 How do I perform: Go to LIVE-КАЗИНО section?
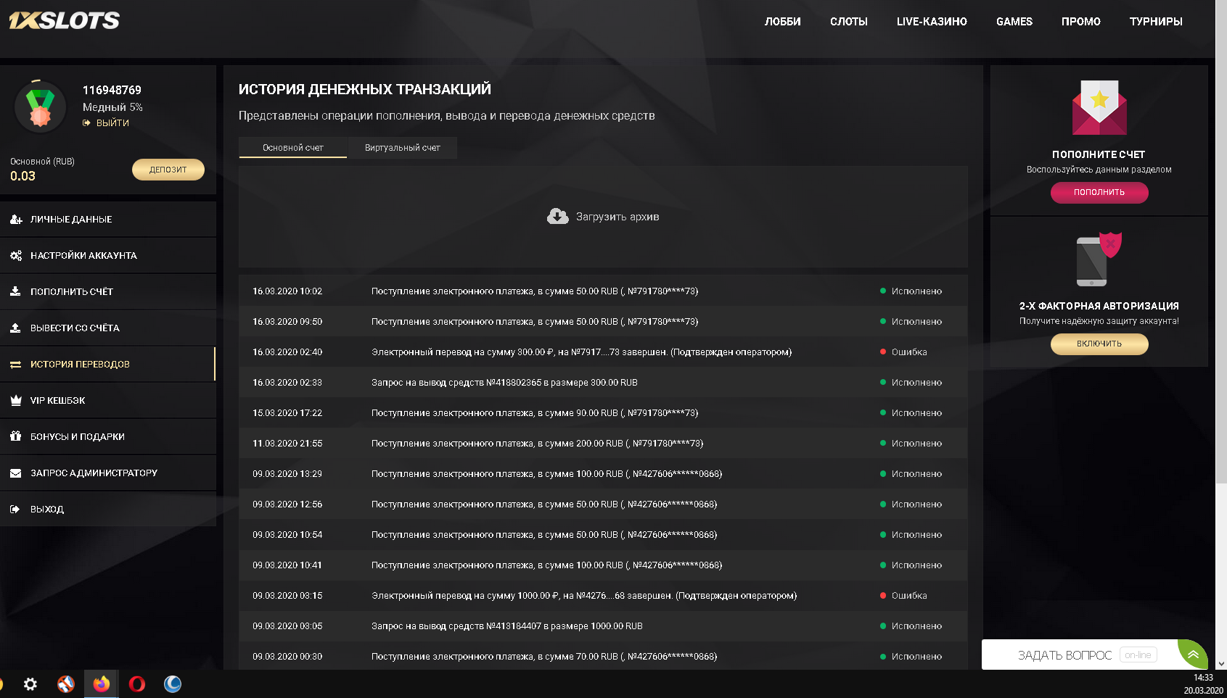[x=932, y=22]
